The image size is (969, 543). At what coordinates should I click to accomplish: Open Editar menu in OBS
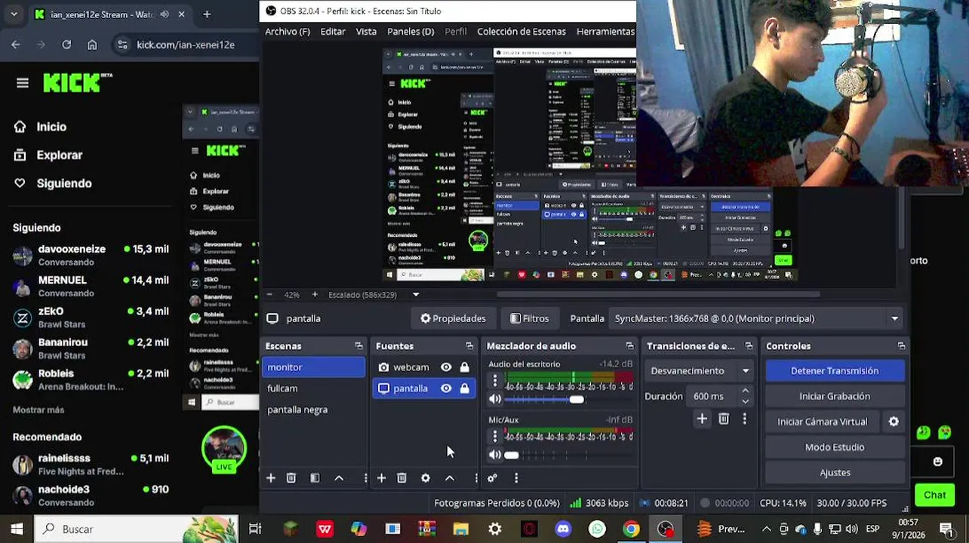pos(333,32)
